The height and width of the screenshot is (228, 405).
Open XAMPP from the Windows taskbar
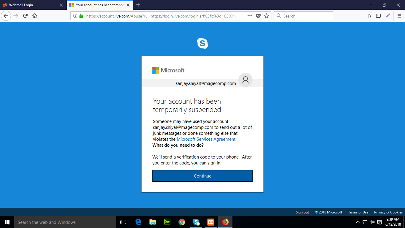211,222
